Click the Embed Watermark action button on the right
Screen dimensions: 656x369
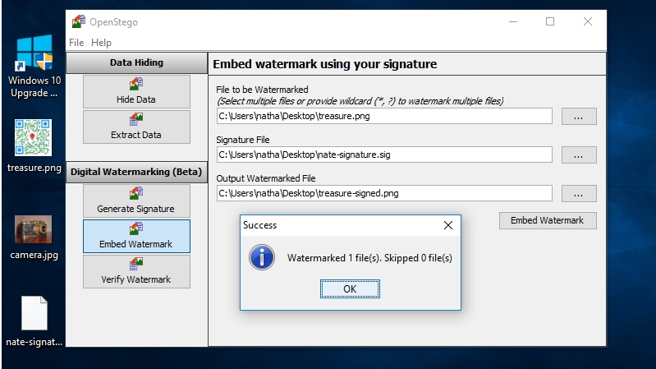pyautogui.click(x=548, y=221)
